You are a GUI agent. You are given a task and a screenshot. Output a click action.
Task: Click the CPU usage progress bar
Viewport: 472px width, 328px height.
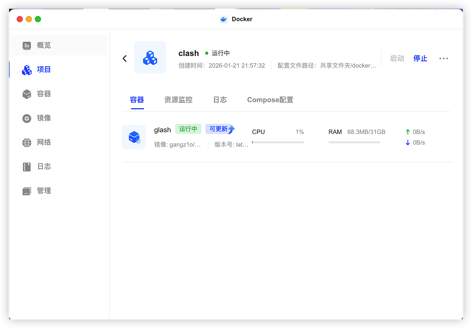click(278, 142)
